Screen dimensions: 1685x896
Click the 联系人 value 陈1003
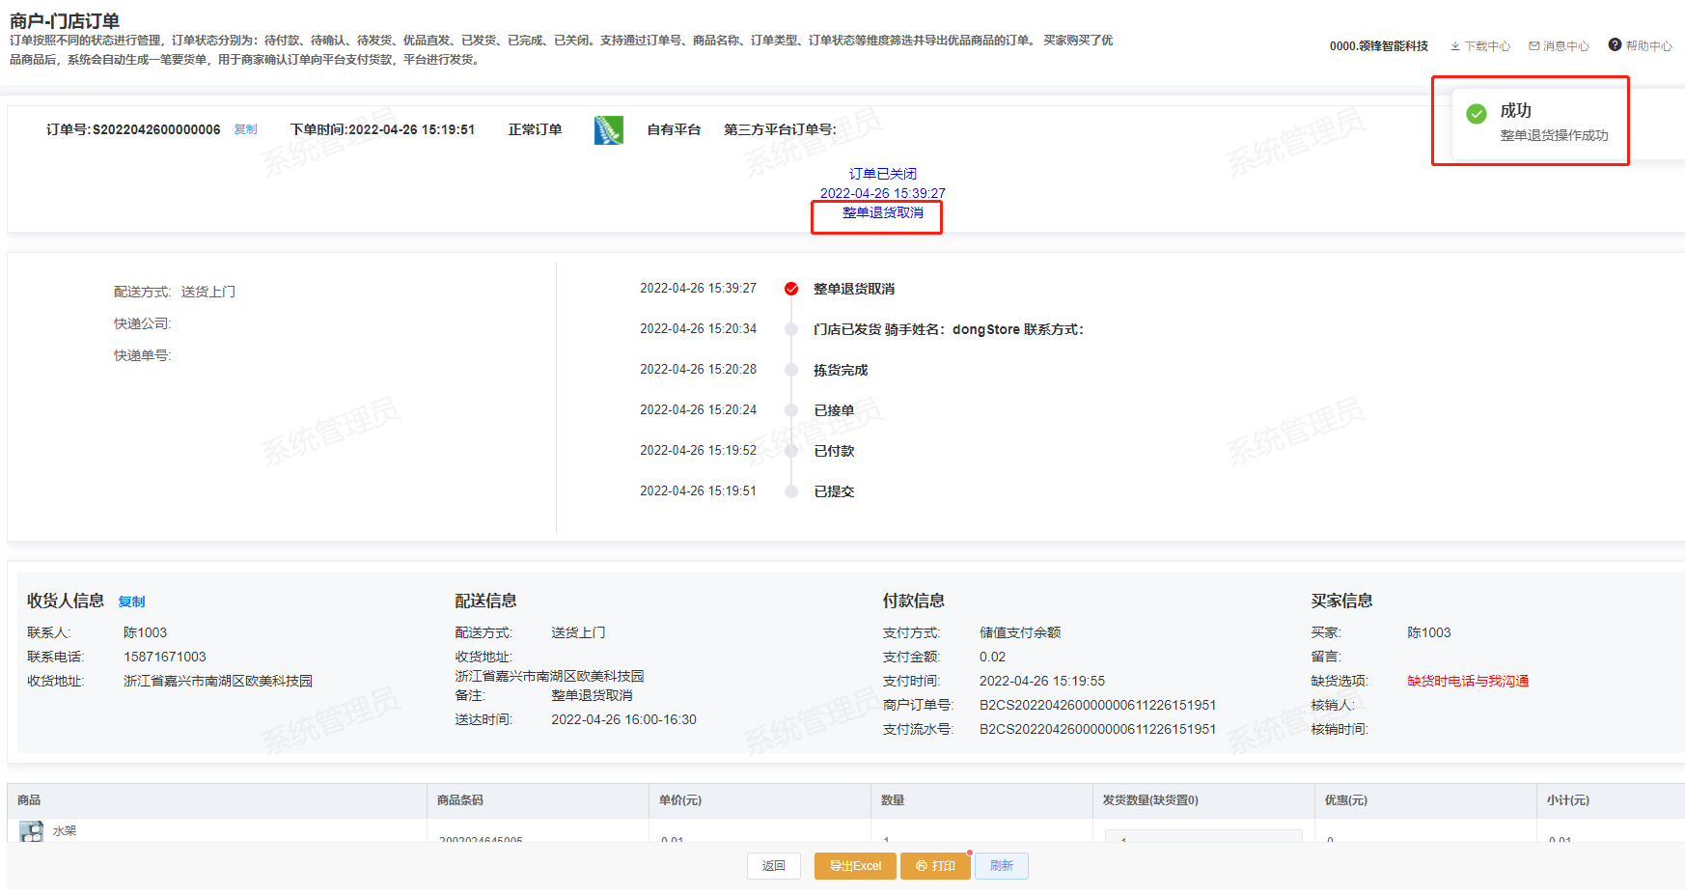click(146, 632)
